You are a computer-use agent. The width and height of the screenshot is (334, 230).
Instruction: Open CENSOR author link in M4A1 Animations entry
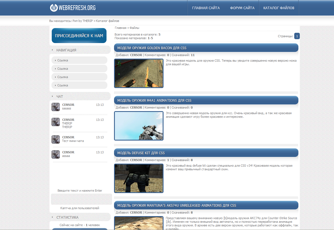[x=136, y=107]
